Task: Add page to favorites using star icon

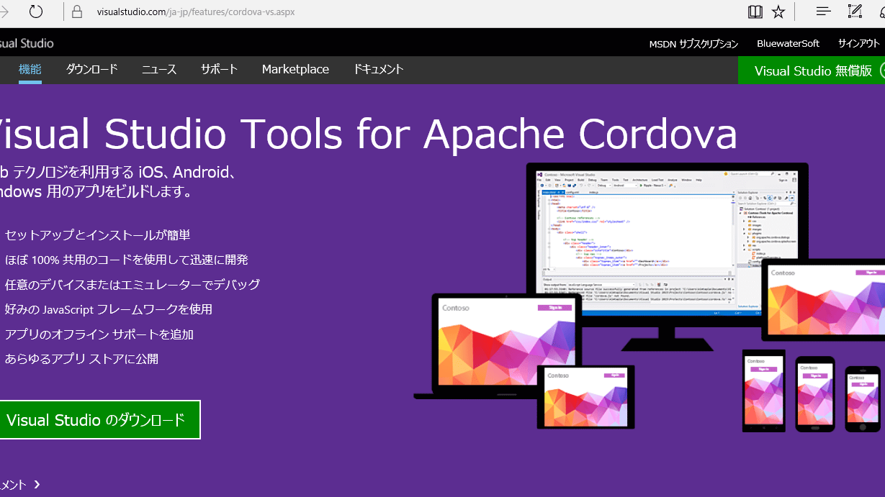Action: click(x=778, y=12)
